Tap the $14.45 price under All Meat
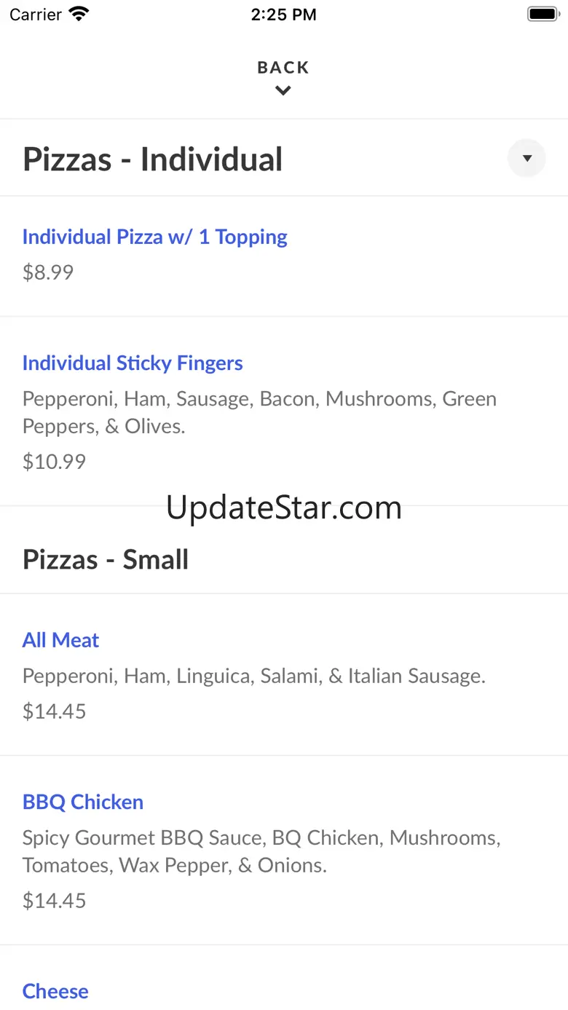 54,711
